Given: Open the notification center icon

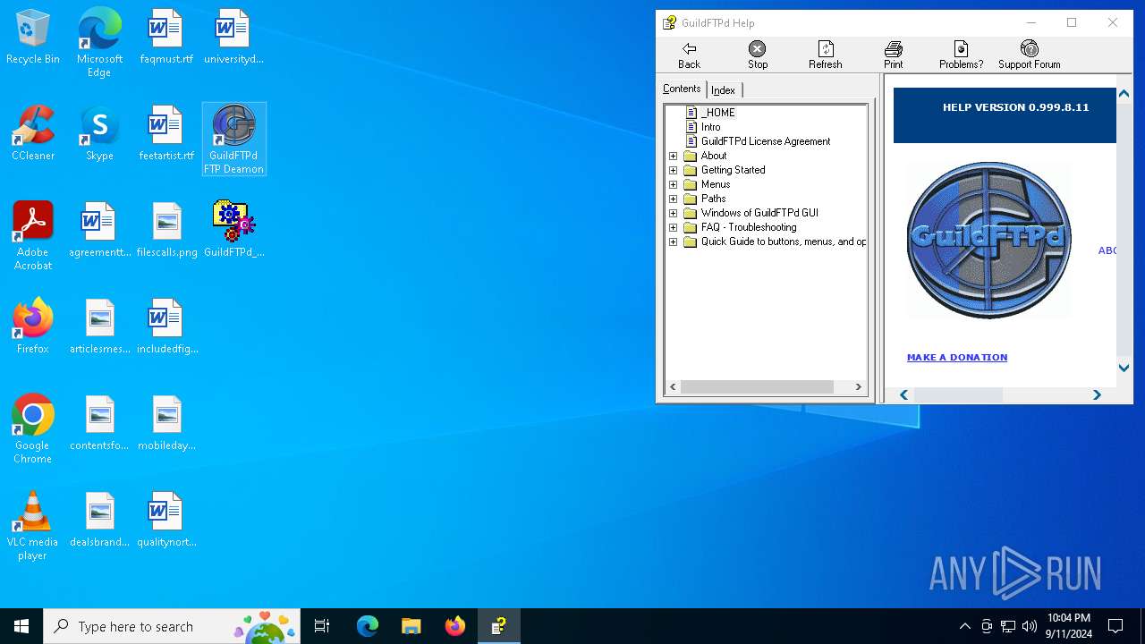Looking at the screenshot, I should click(x=1115, y=626).
